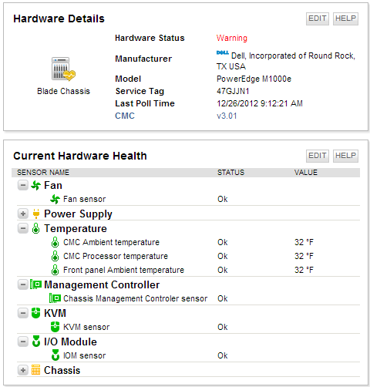Click the IOM sensor row icon

55,355
